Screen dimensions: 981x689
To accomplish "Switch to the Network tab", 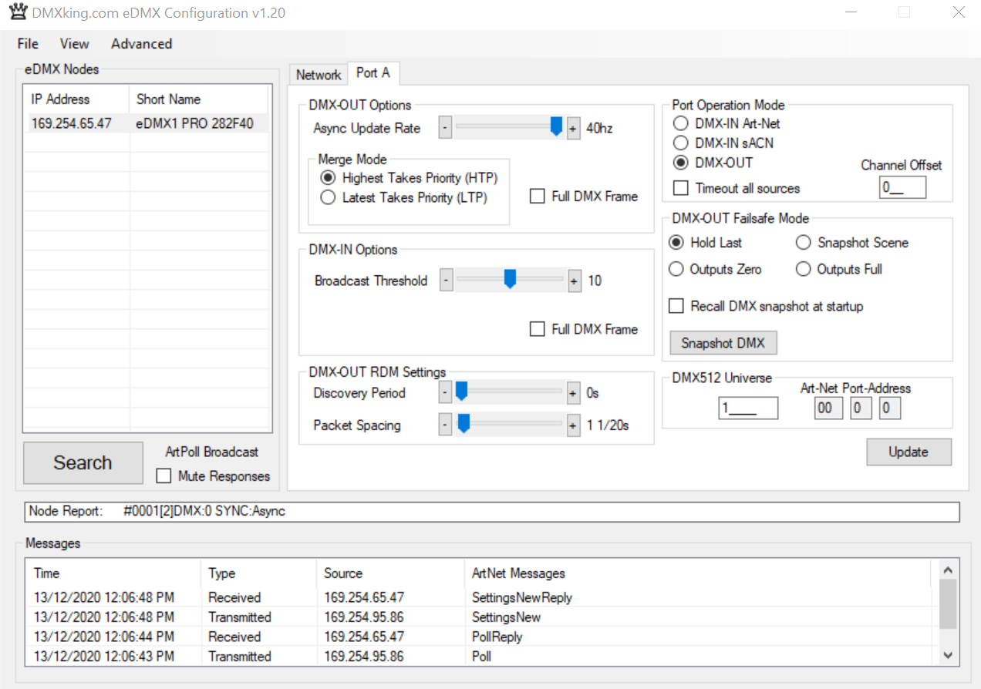I will tap(319, 75).
